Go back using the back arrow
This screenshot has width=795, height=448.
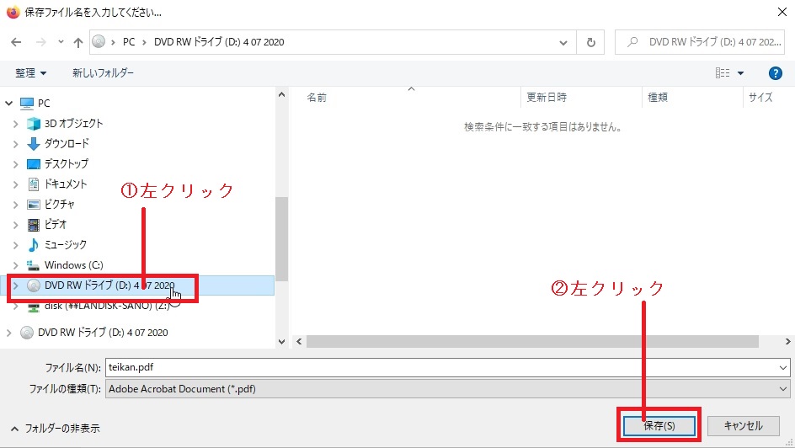point(16,42)
